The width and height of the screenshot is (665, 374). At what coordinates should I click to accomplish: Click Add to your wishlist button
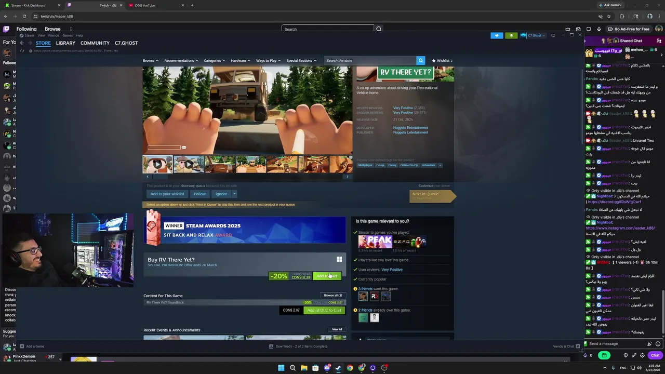point(167,194)
